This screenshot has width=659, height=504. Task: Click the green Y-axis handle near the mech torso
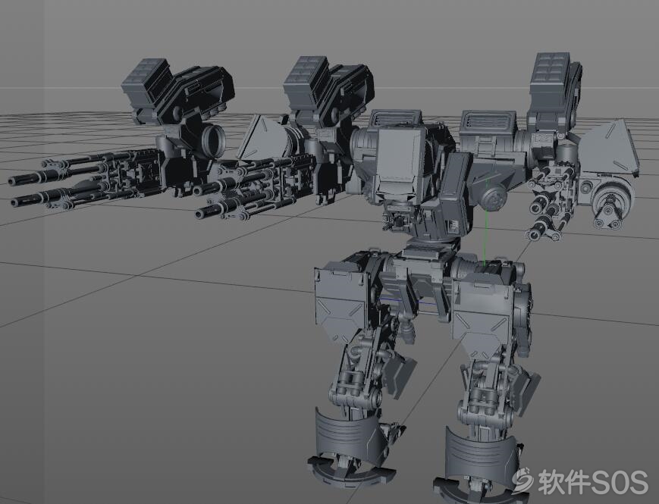pos(485,221)
